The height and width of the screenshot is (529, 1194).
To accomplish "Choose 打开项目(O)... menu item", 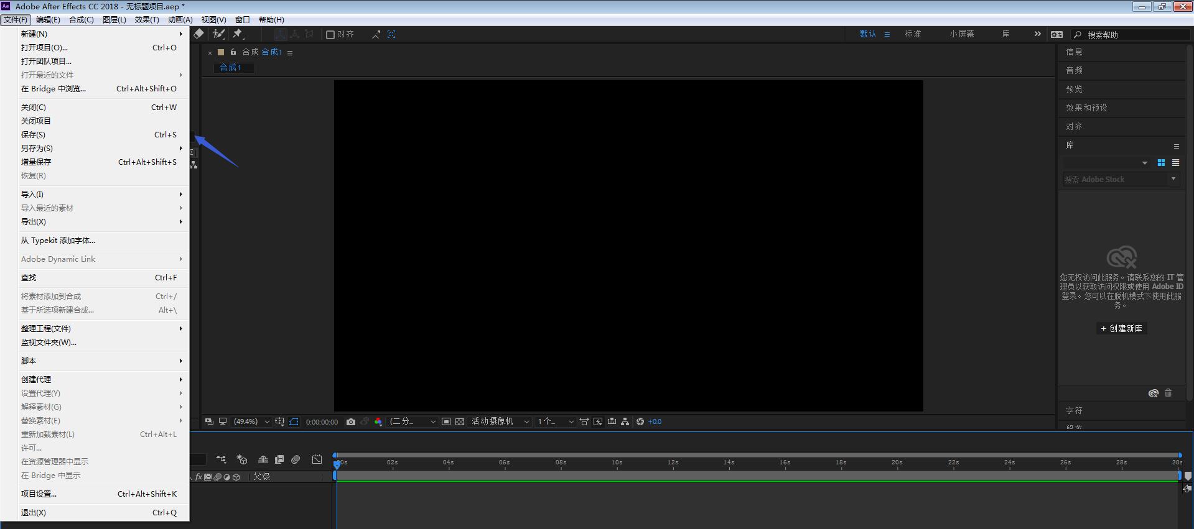I will coord(101,48).
